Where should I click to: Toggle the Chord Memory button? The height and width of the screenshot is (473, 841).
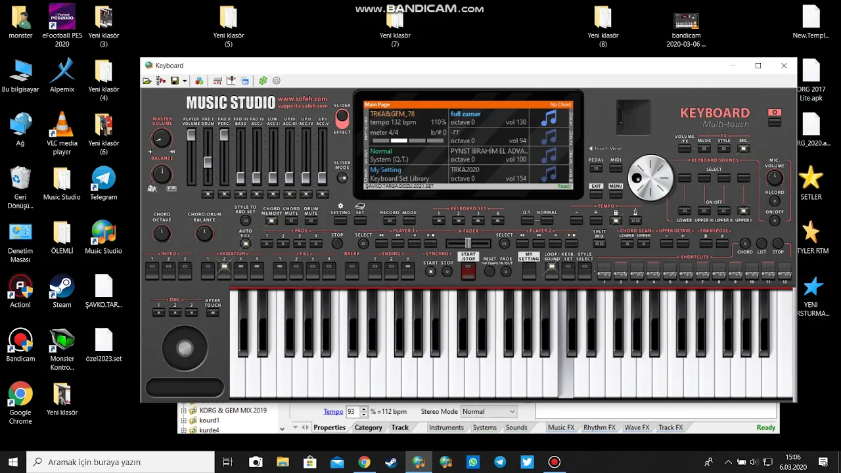[x=271, y=221]
